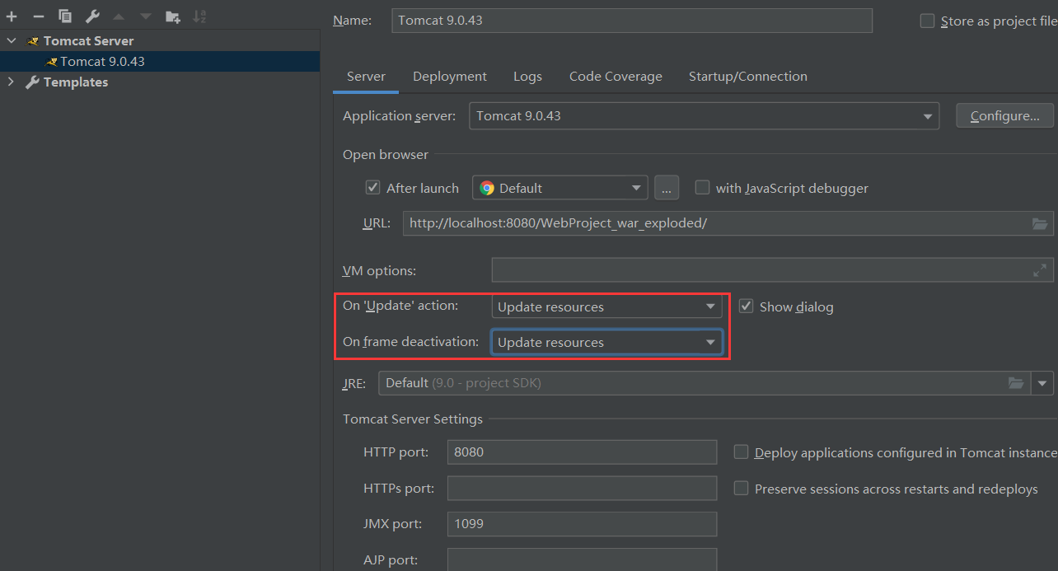Select Tomcat Server group row
The image size is (1058, 571).
click(x=160, y=40)
